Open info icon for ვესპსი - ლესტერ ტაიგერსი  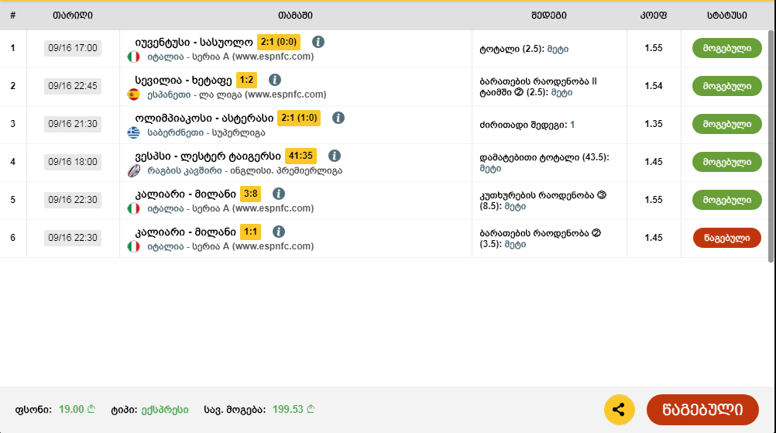pyautogui.click(x=334, y=156)
